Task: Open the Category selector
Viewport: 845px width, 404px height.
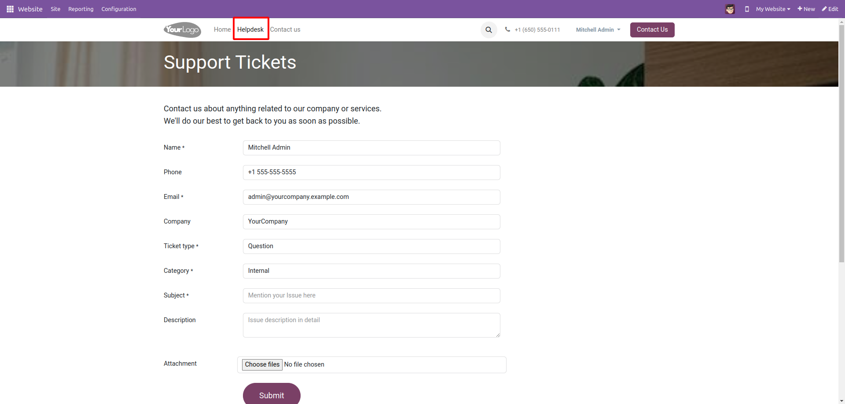Action: point(371,271)
